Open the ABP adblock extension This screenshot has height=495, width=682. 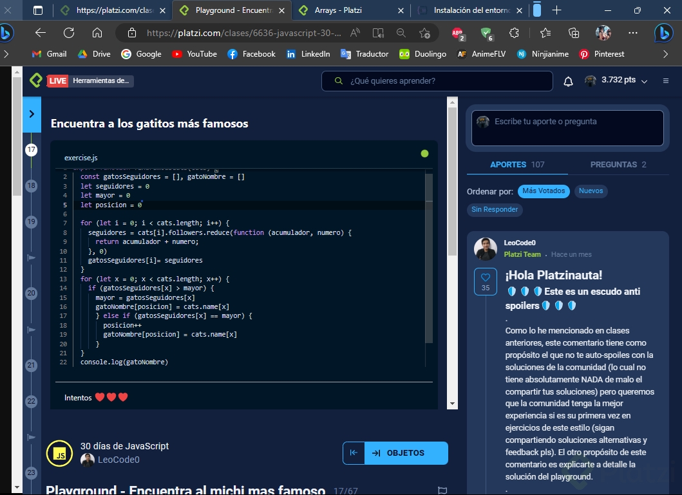tap(458, 33)
